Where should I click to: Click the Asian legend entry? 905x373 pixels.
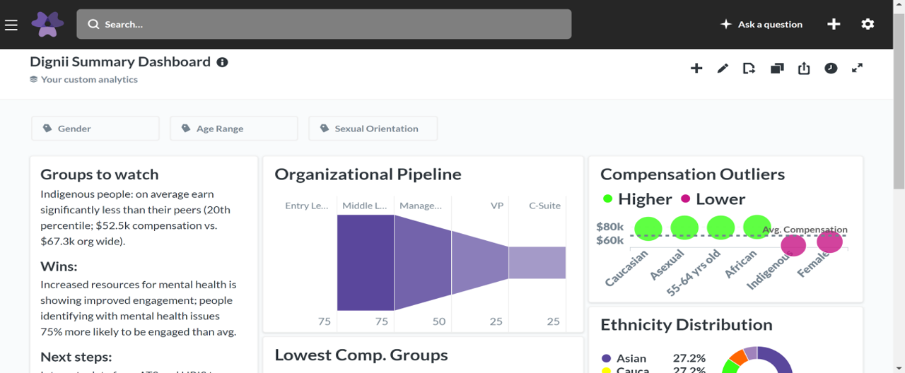pos(653,358)
